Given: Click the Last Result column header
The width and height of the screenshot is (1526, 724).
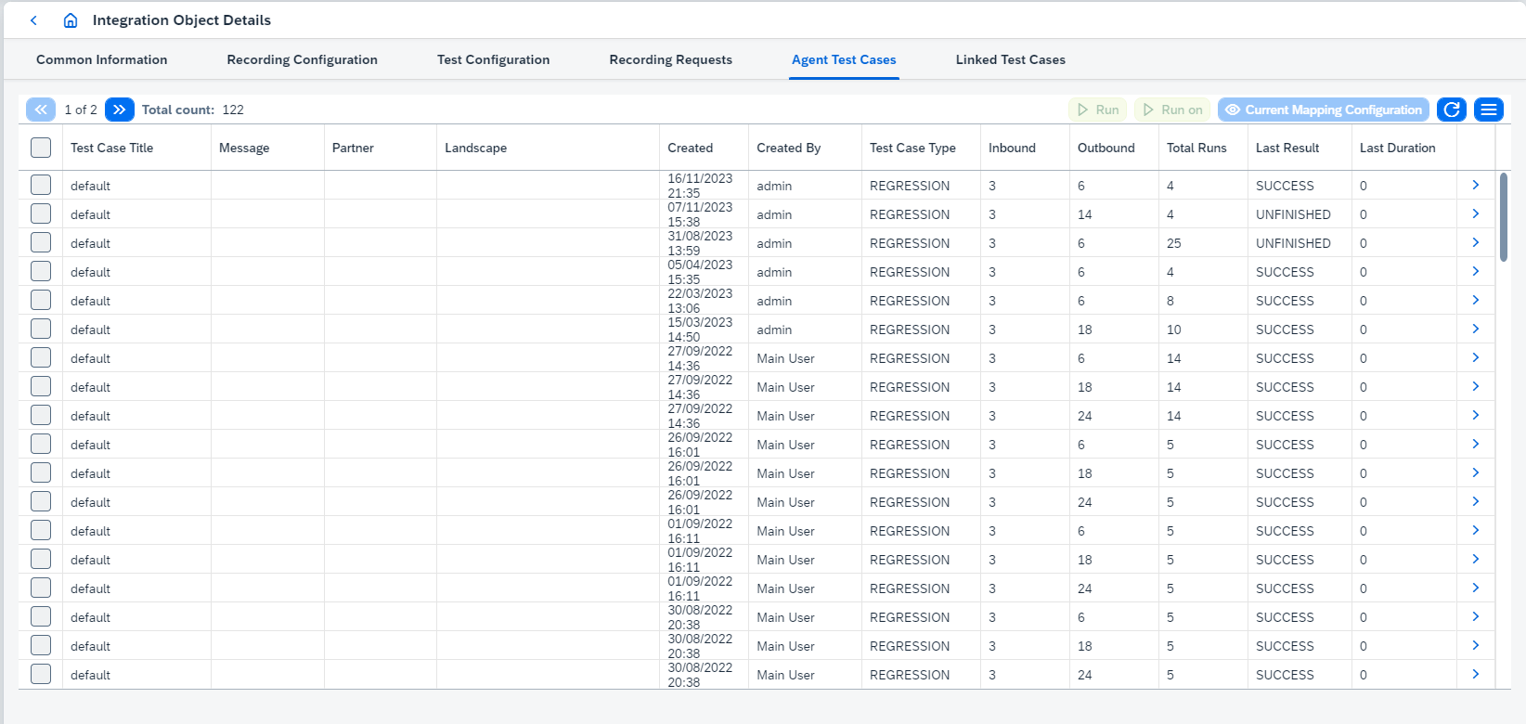Looking at the screenshot, I should (1300, 148).
